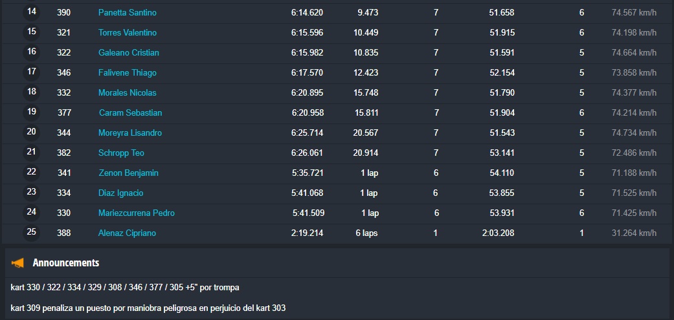Screen dimensions: 674x320
Task: Open Caram Sebastian's results page
Action: tap(130, 113)
